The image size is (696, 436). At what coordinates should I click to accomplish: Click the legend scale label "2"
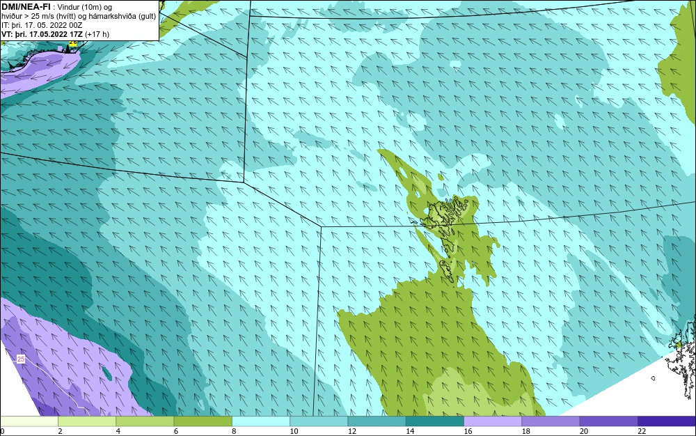[x=60, y=431]
